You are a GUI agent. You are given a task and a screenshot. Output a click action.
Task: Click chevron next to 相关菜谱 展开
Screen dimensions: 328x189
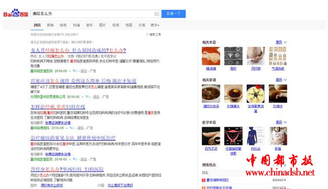point(285,80)
